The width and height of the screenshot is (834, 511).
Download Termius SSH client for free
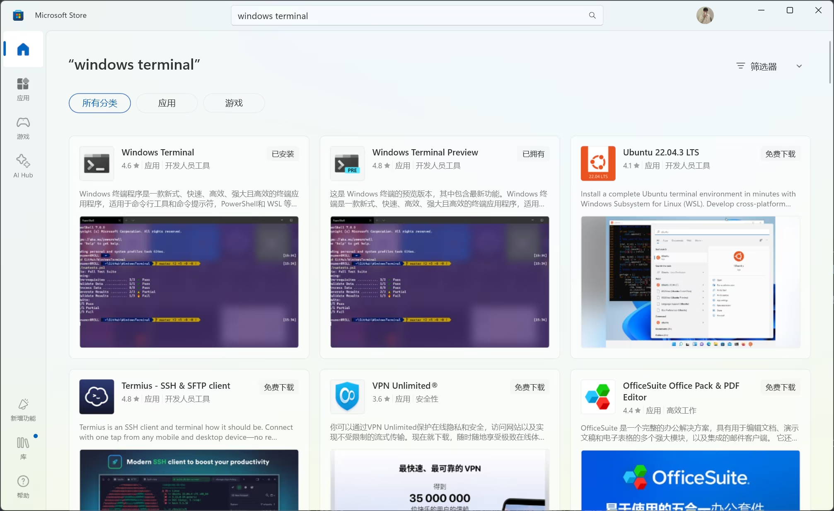pos(278,387)
